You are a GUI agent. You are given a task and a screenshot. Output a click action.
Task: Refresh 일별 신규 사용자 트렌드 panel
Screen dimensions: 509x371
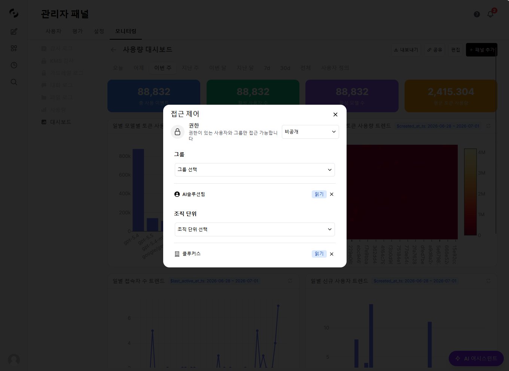[488, 281]
